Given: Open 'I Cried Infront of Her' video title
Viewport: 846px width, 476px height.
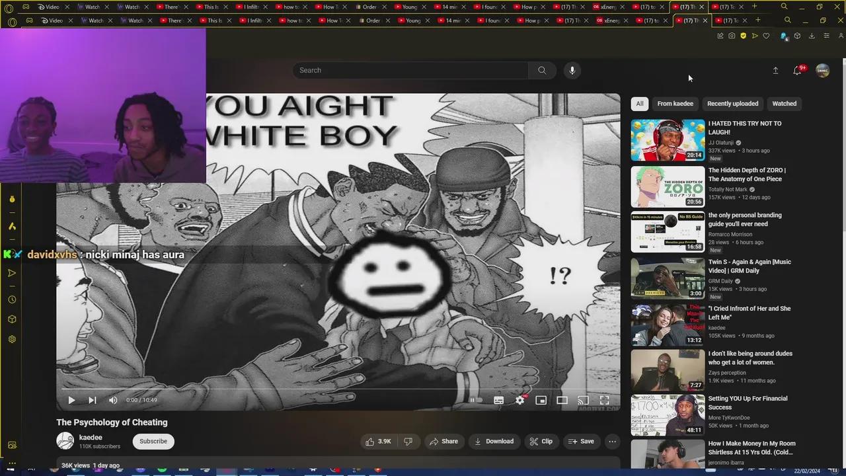Looking at the screenshot, I should [750, 313].
